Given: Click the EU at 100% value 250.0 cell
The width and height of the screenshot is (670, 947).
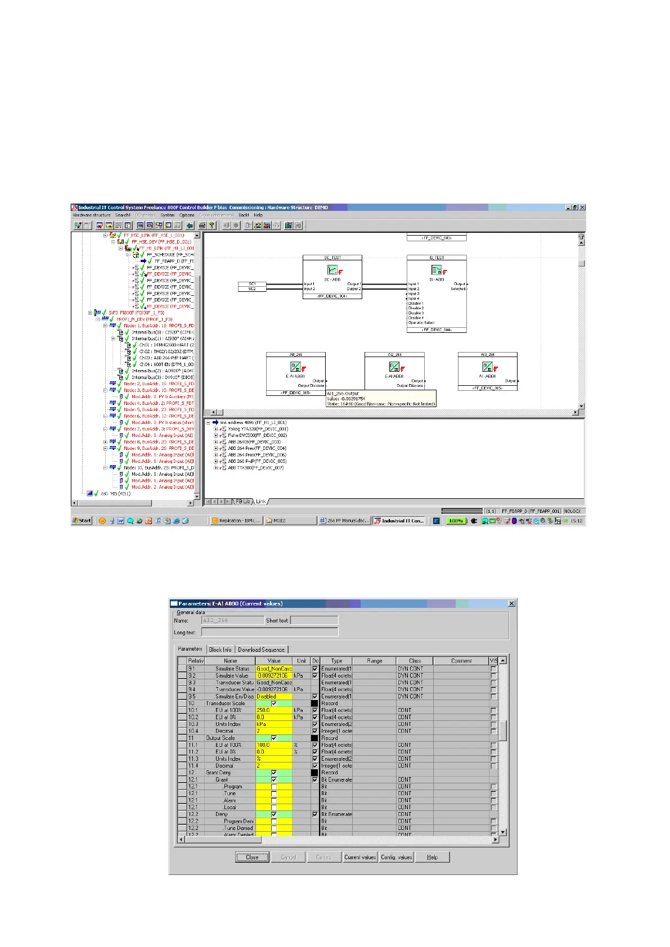Looking at the screenshot, I should click(274, 710).
